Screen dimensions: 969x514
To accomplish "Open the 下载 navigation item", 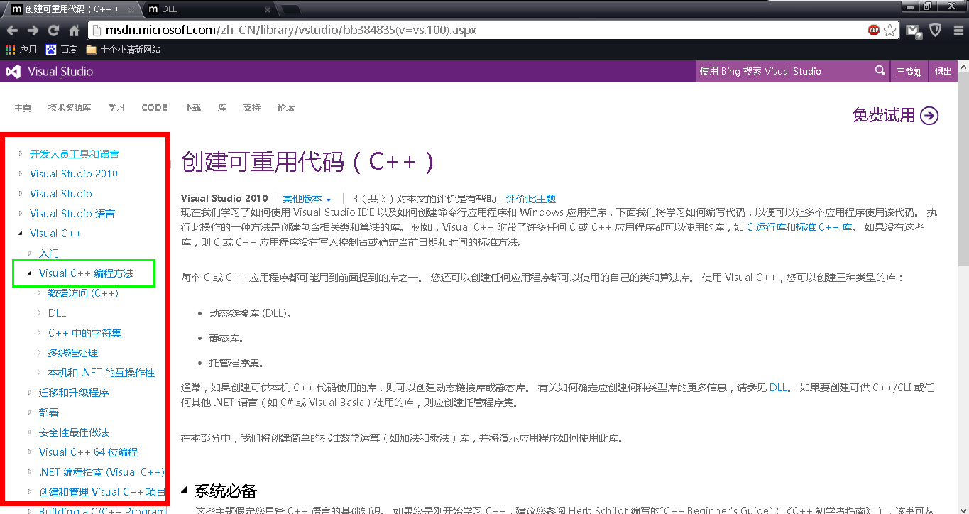I will [192, 108].
